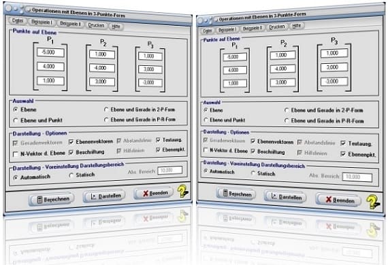Click Beenden button in right window
Image resolution: width=388 pixels, height=265 pixels.
tap(338, 200)
